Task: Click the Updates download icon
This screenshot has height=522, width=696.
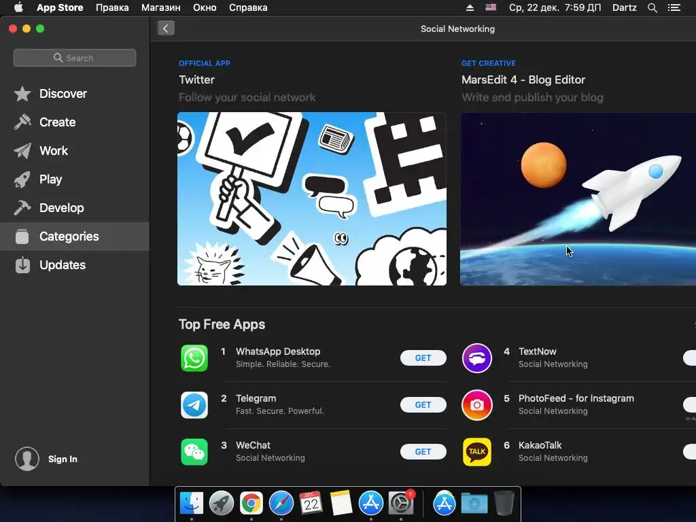Action: [22, 265]
